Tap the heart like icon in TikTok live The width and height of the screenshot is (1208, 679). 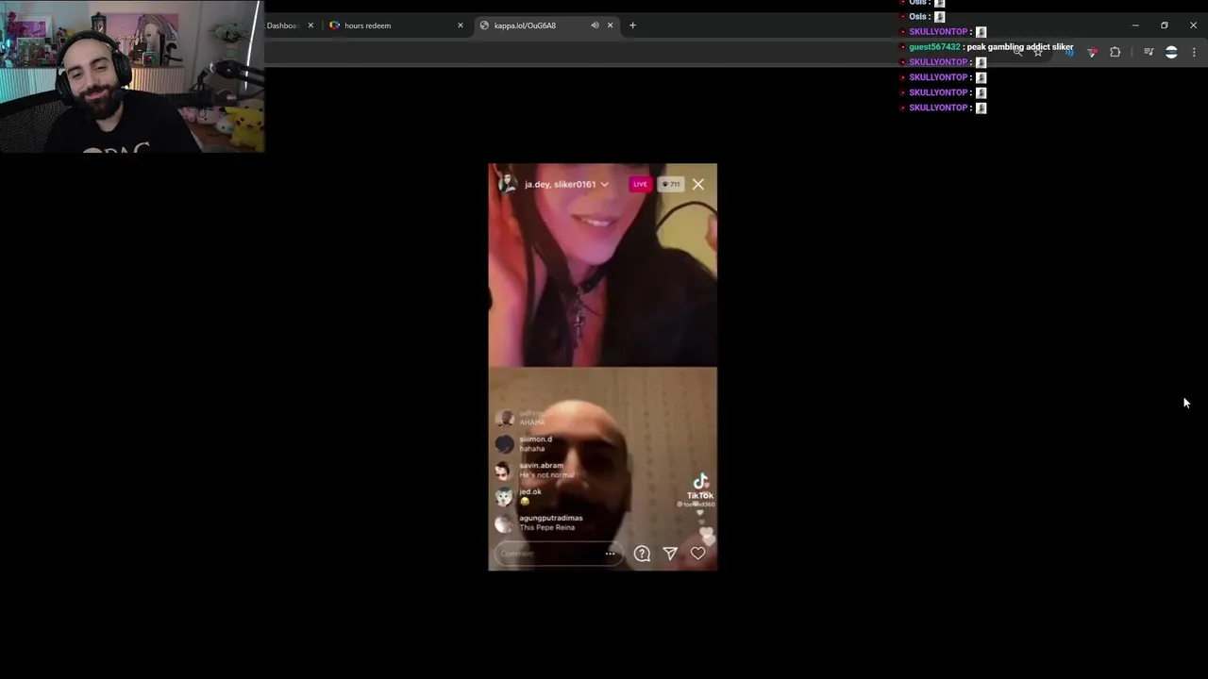pos(698,554)
